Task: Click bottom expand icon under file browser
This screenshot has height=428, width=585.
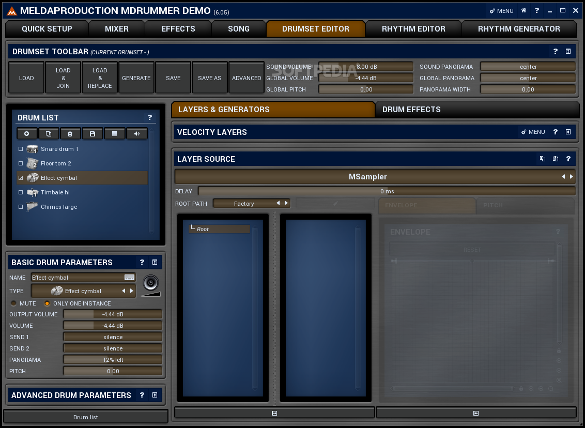Action: coord(274,413)
